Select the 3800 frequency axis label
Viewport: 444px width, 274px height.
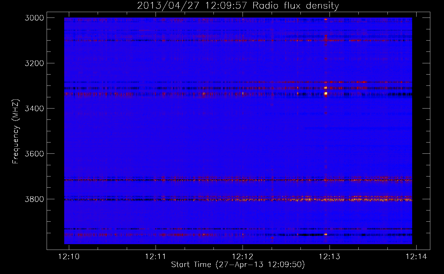pos(34,199)
